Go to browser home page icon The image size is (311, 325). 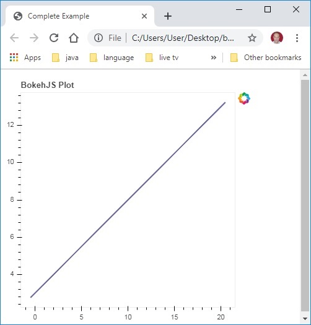pos(74,38)
